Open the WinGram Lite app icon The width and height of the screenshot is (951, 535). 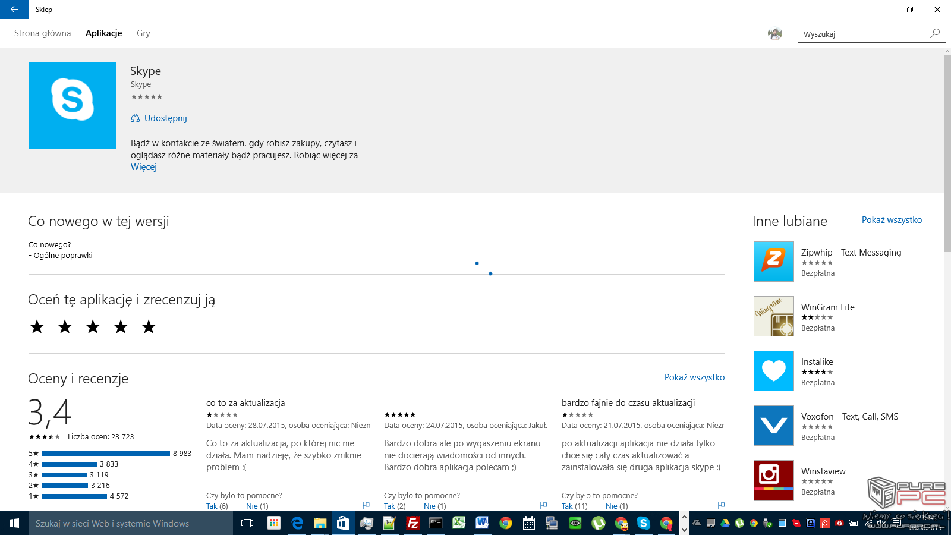[774, 316]
